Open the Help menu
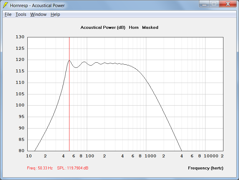The image size is (239, 180). pyautogui.click(x=55, y=14)
